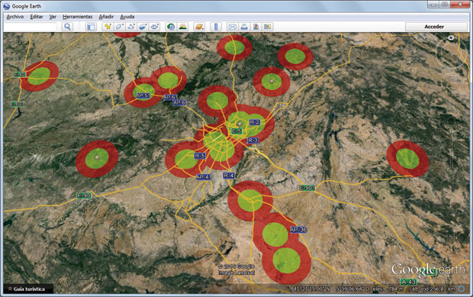Screen dimensions: 473x297
Task: Open the Añadir menu
Action: click(106, 17)
